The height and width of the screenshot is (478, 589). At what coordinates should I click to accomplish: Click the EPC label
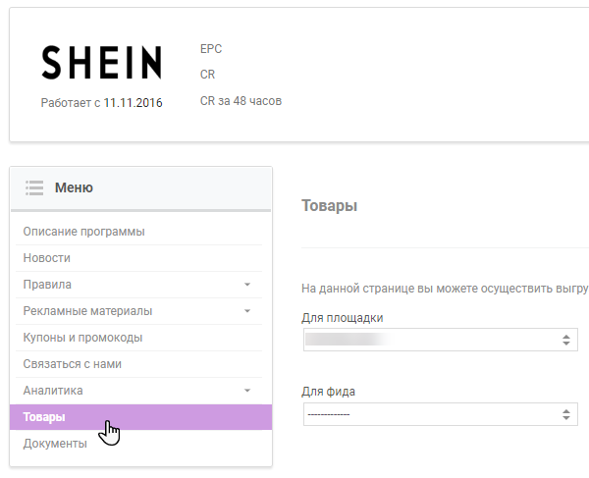click(x=211, y=49)
